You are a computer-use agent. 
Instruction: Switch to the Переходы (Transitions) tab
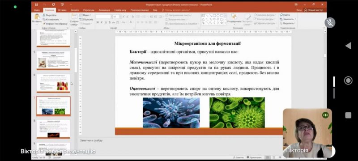pos(89,10)
